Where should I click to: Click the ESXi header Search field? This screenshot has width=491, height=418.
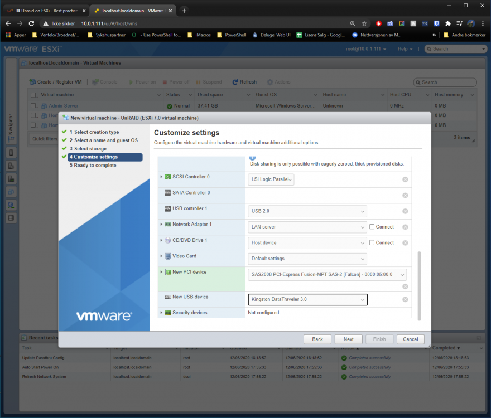[456, 49]
